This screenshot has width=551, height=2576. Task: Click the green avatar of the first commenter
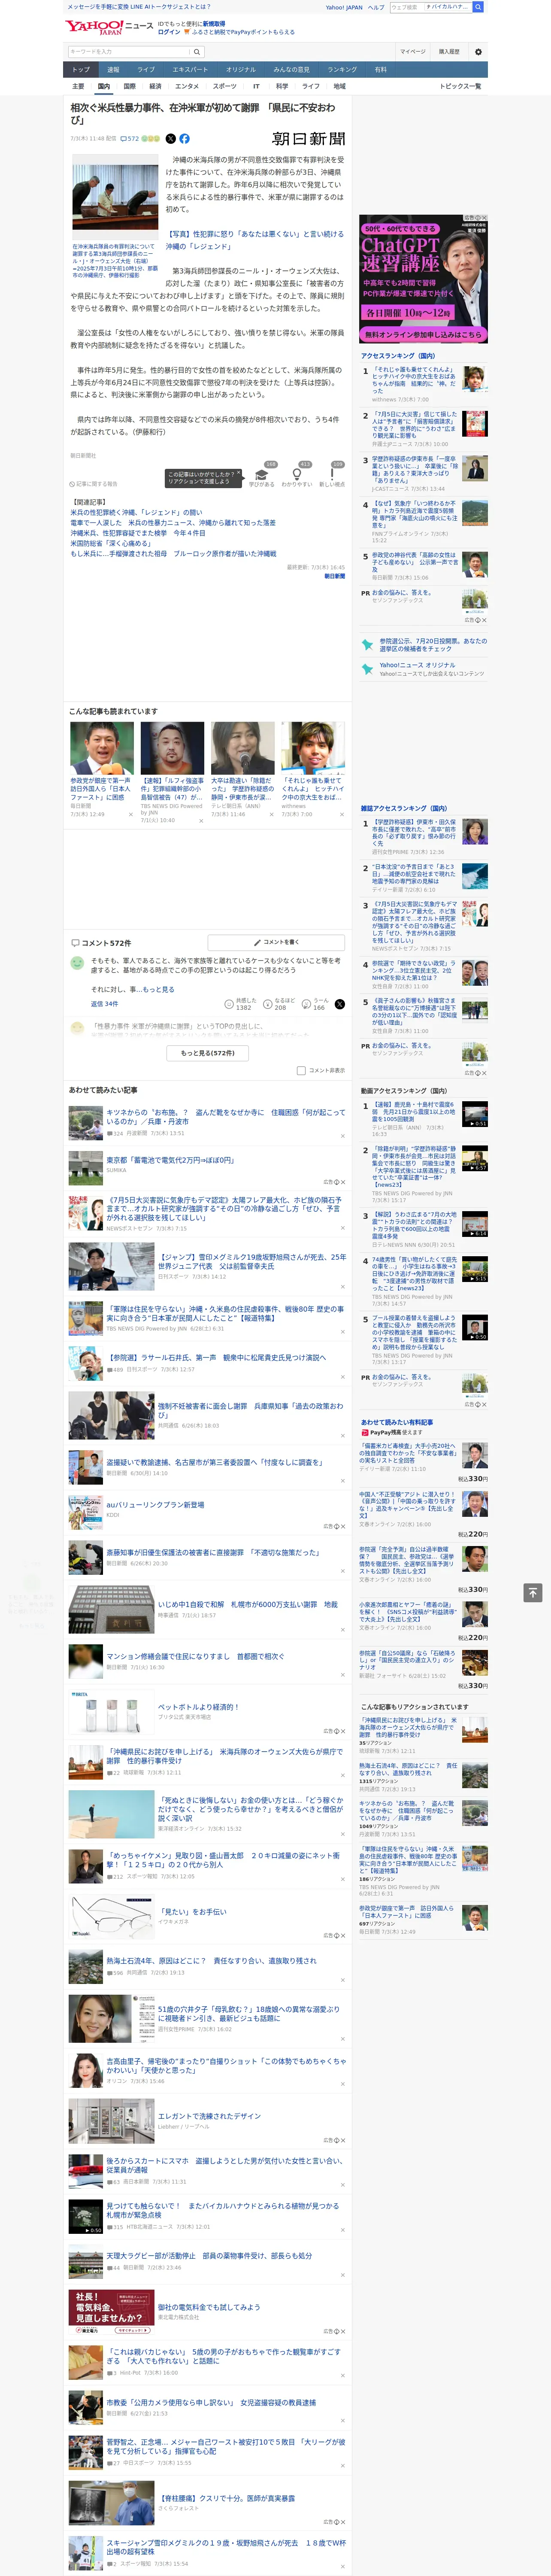coord(77,963)
